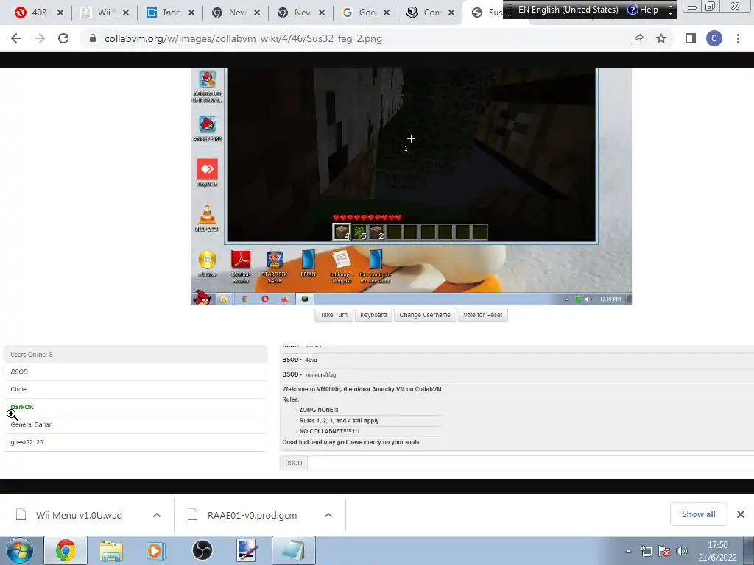The width and height of the screenshot is (754, 565).
Task: Click the gold disc desktop icon in image
Action: pos(207,263)
